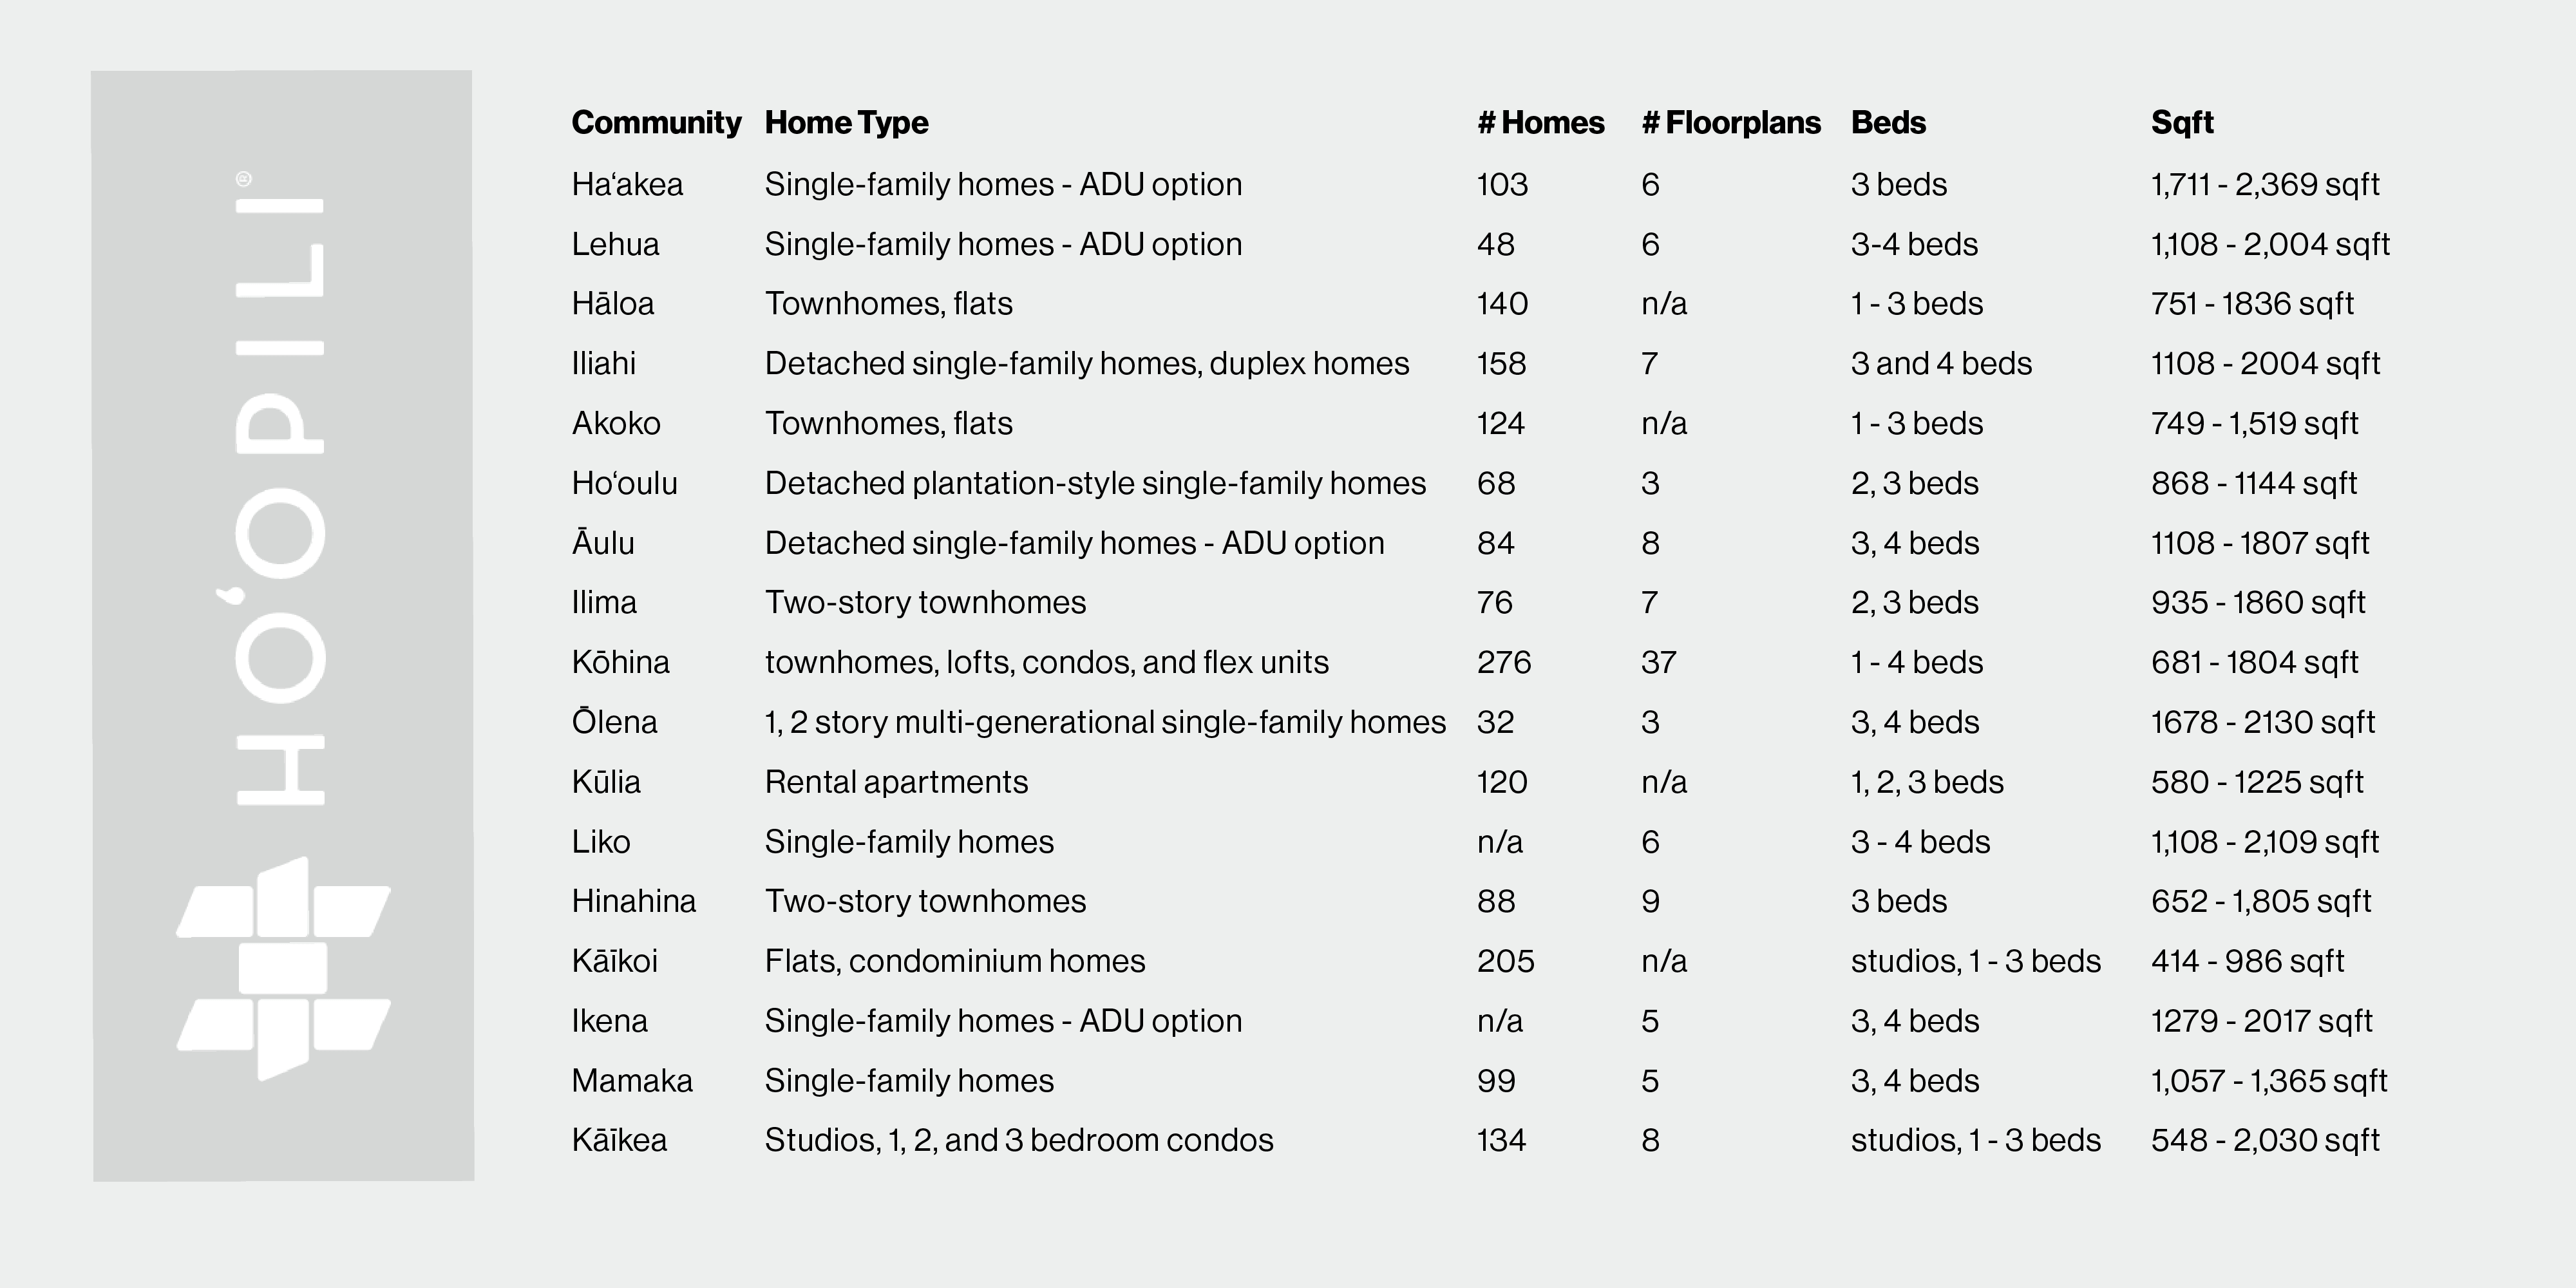Click the Mamaka community name
This screenshot has height=1288, width=2576.
click(x=632, y=1081)
